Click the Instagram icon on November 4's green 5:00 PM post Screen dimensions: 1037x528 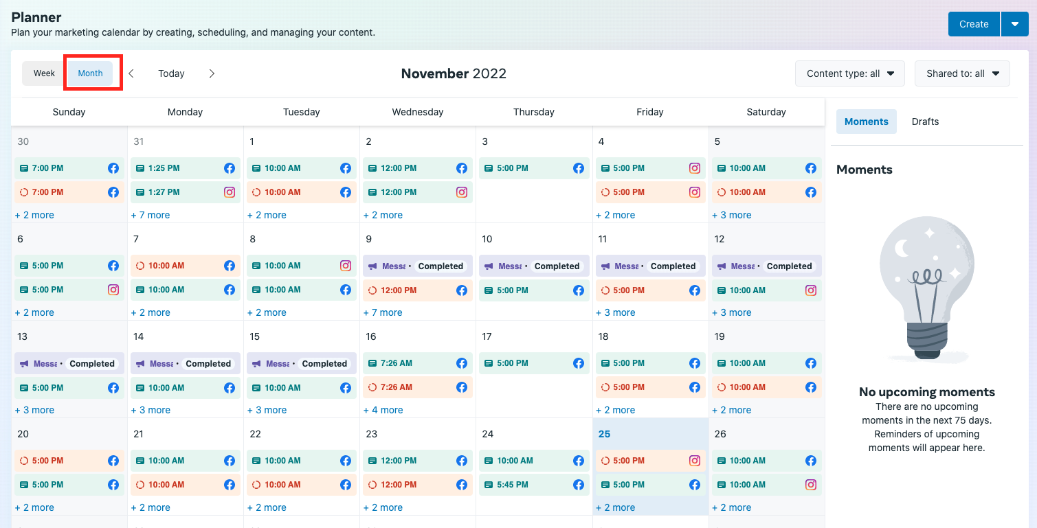pyautogui.click(x=694, y=168)
